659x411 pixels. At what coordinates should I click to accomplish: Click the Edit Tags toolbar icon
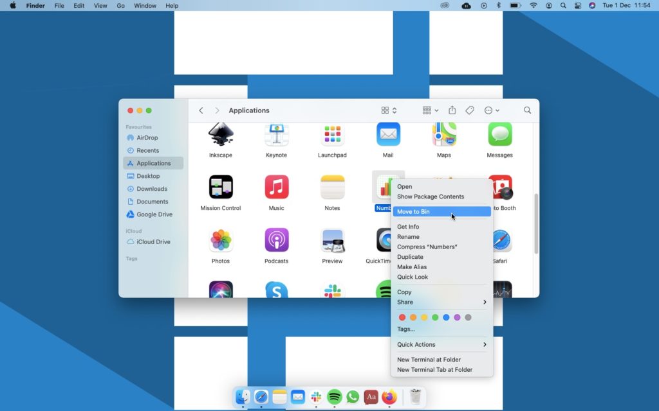(x=470, y=110)
